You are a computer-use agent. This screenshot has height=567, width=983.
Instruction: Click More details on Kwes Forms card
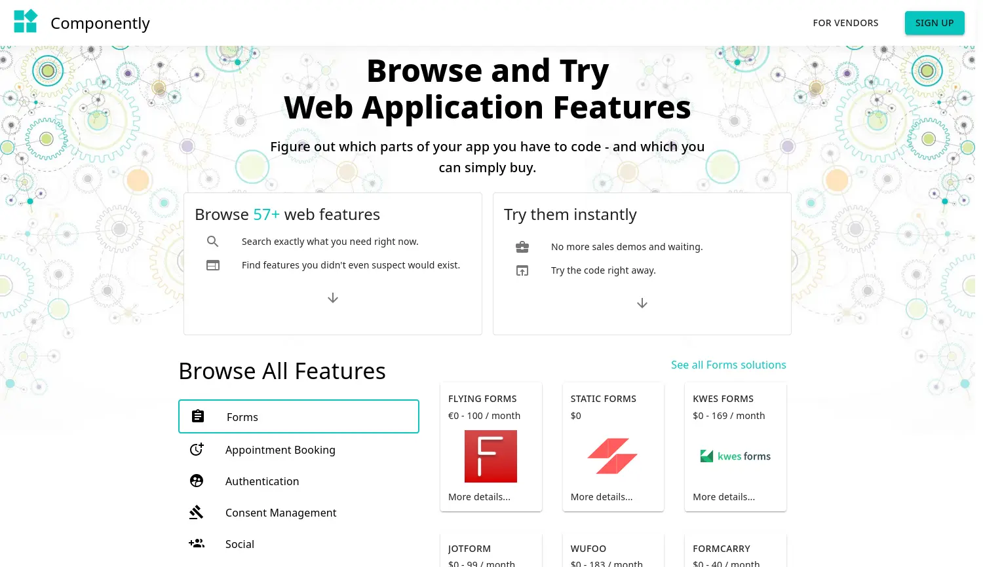[x=723, y=496]
